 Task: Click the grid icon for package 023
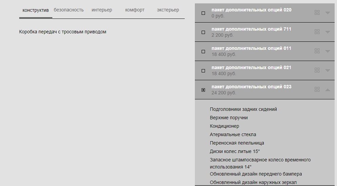(317, 90)
